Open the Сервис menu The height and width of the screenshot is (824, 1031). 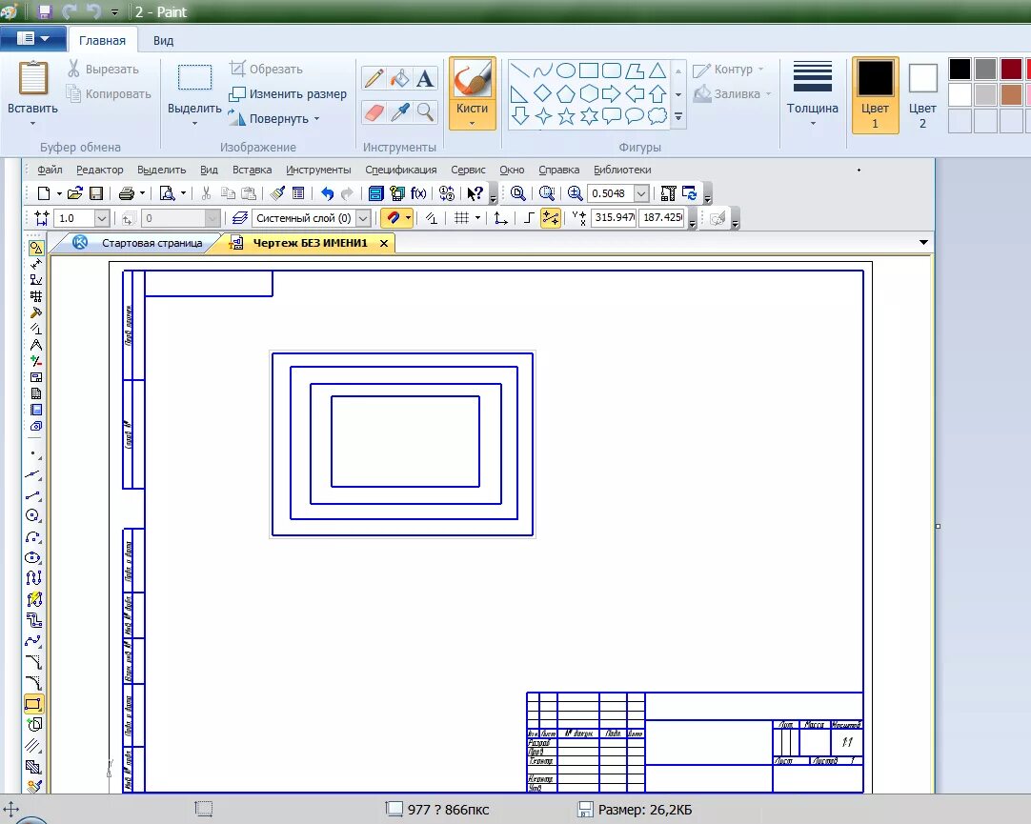pyautogui.click(x=468, y=170)
